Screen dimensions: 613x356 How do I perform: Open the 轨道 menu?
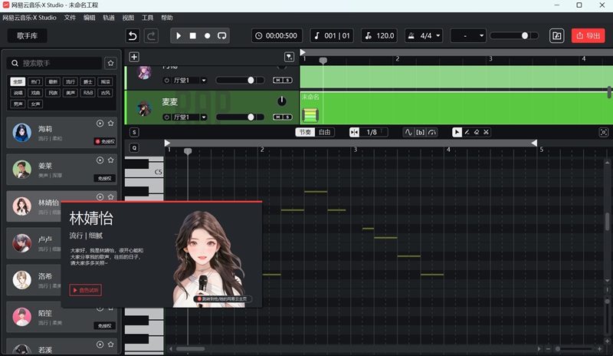109,18
